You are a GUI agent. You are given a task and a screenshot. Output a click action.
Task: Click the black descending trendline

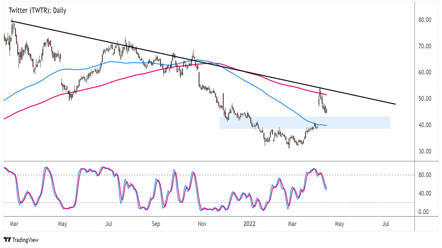tap(203, 63)
